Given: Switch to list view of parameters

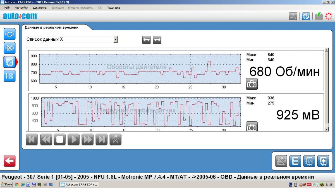Looking at the screenshot, I should point(295,161).
